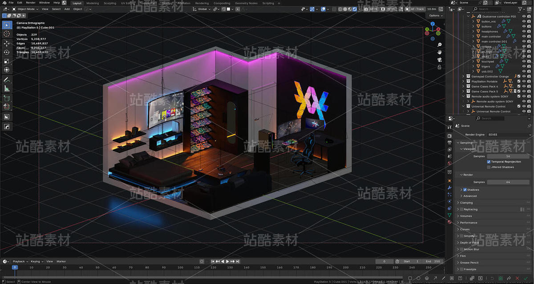The width and height of the screenshot is (534, 284).
Task: Expand Gamepad Controller Orange collection
Action: (463, 76)
